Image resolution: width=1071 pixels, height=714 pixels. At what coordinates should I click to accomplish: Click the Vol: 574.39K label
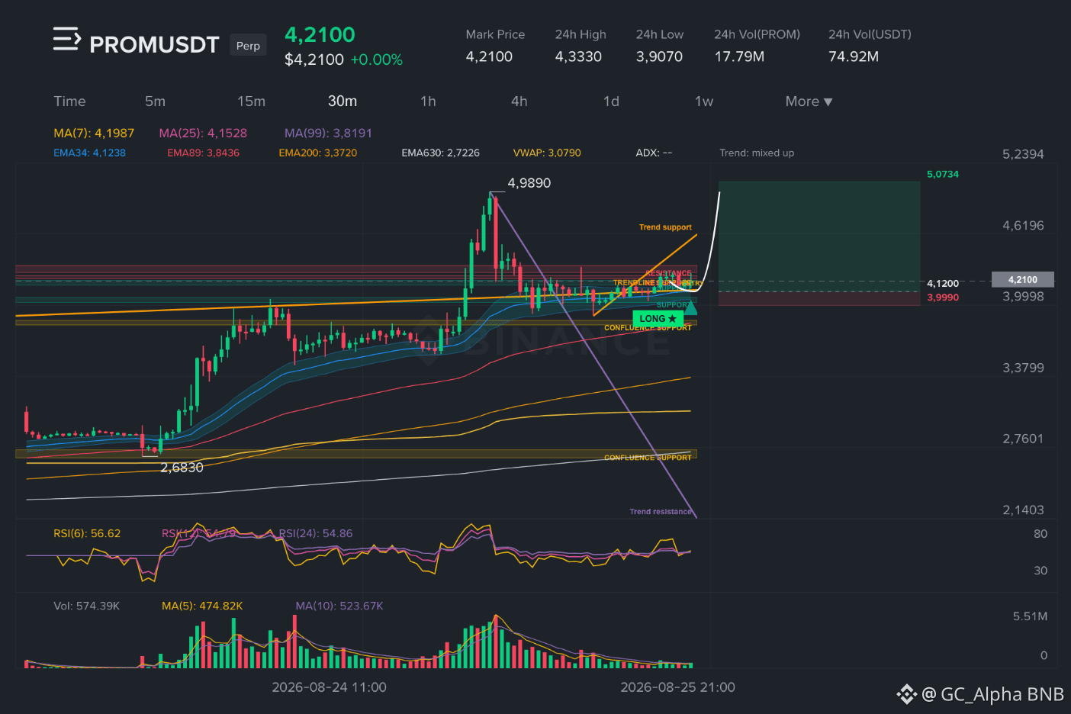point(86,606)
